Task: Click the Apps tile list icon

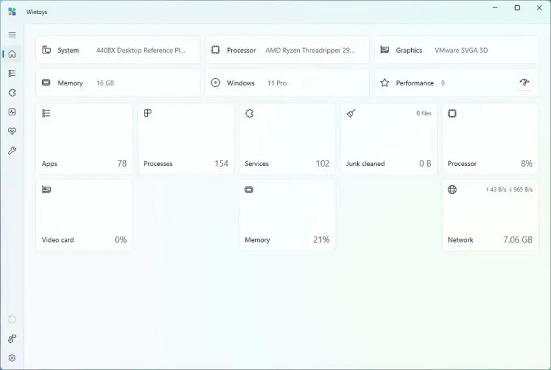Action: click(x=46, y=113)
